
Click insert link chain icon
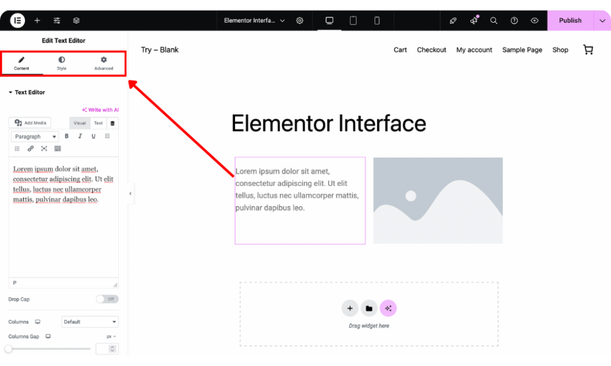[30, 148]
